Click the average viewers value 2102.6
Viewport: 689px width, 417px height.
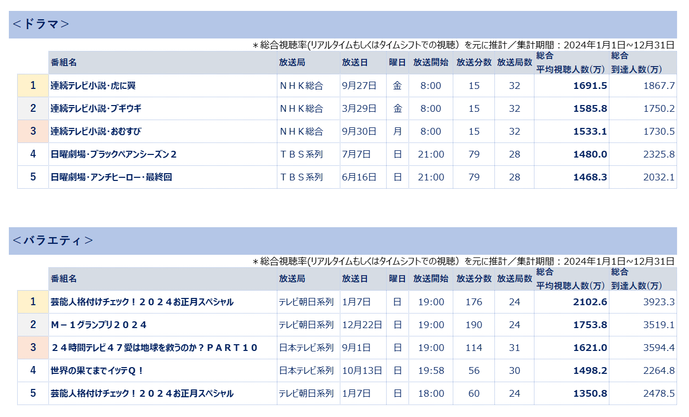590,302
